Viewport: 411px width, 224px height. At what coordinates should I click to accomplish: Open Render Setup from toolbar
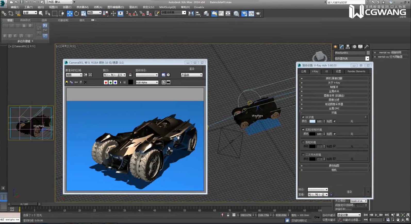(244, 13)
